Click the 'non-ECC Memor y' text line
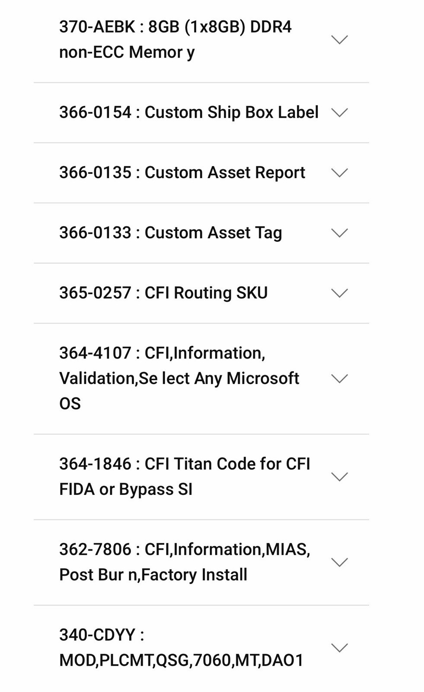Viewport: 424px width, 692px height. tap(127, 52)
